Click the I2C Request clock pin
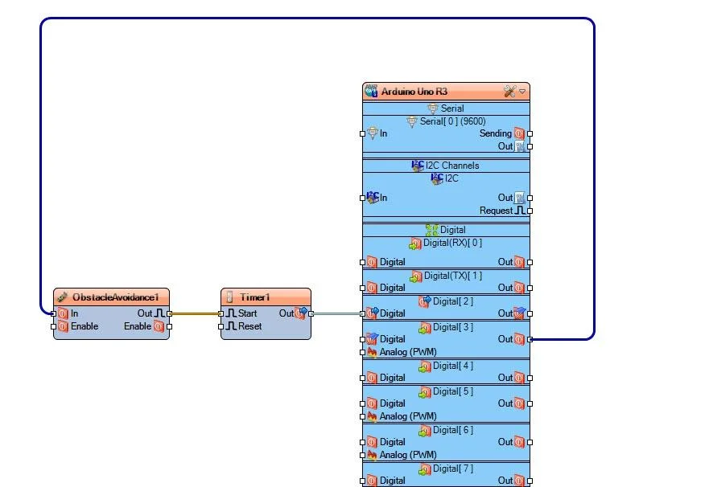 pos(519,211)
